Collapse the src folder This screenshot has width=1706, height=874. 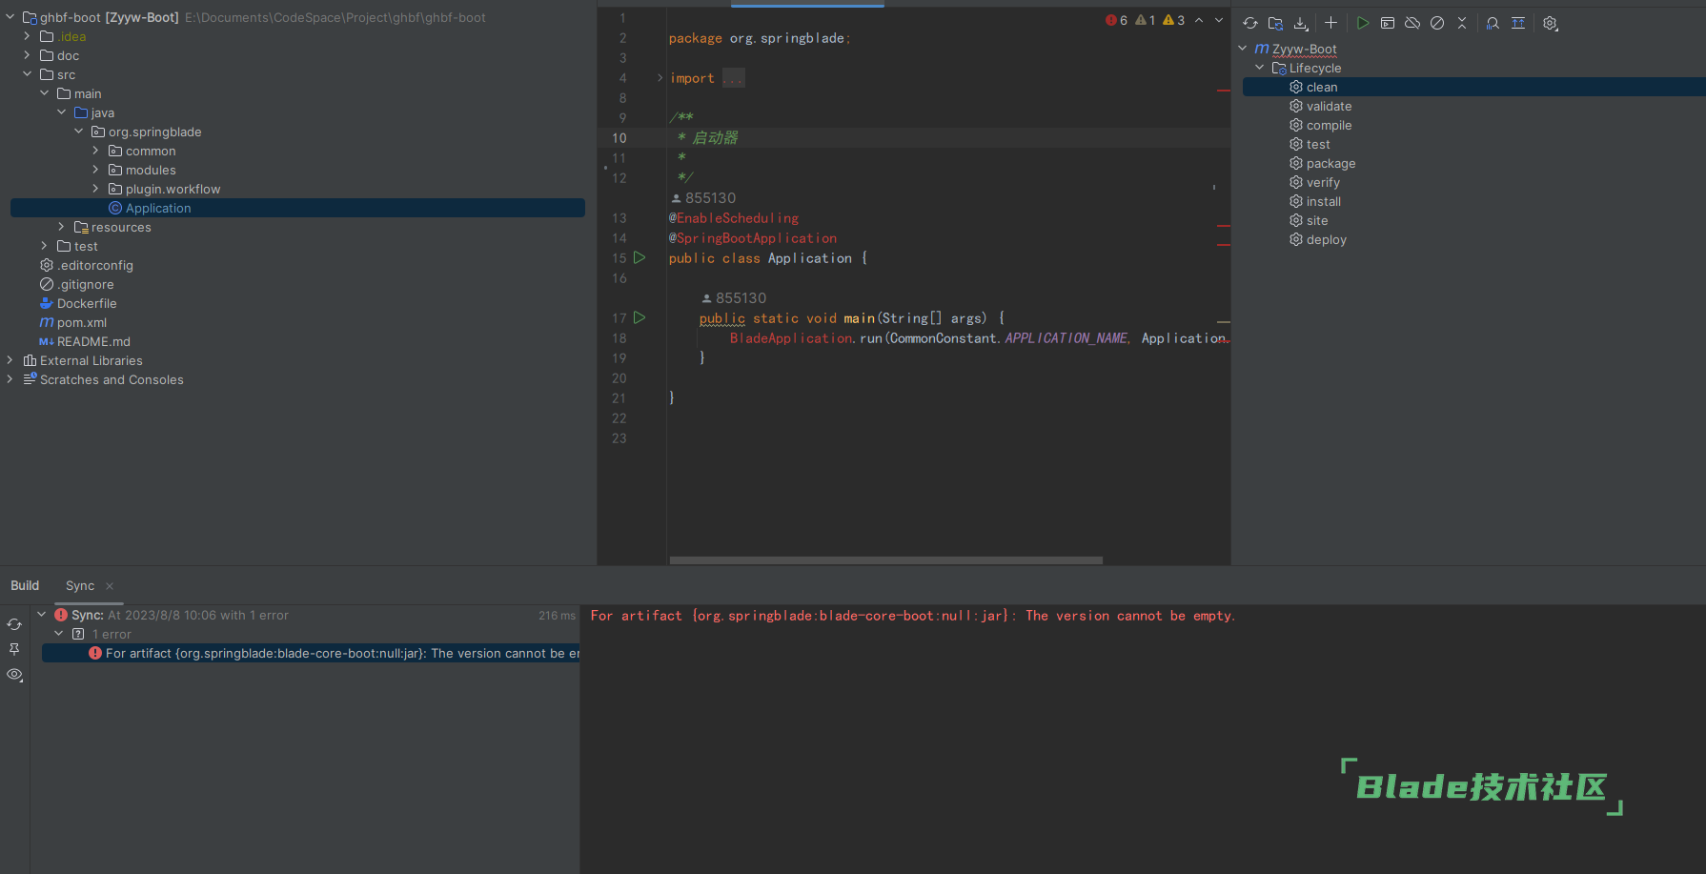click(27, 74)
